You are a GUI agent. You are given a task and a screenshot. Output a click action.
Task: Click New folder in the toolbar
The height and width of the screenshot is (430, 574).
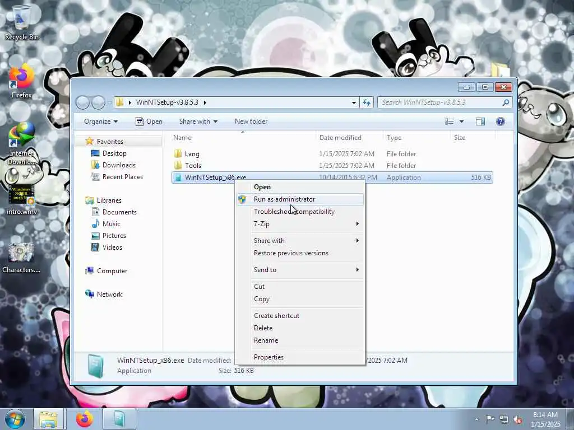pyautogui.click(x=251, y=121)
